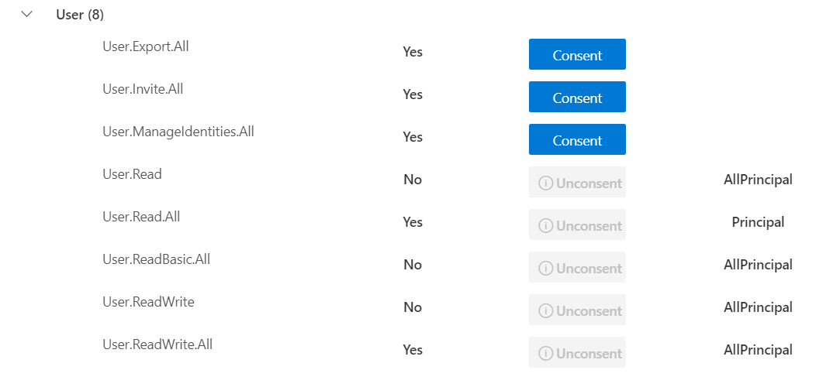Collapse the User (8) group chevron
Viewport: 840px width, 377px height.
click(x=27, y=15)
